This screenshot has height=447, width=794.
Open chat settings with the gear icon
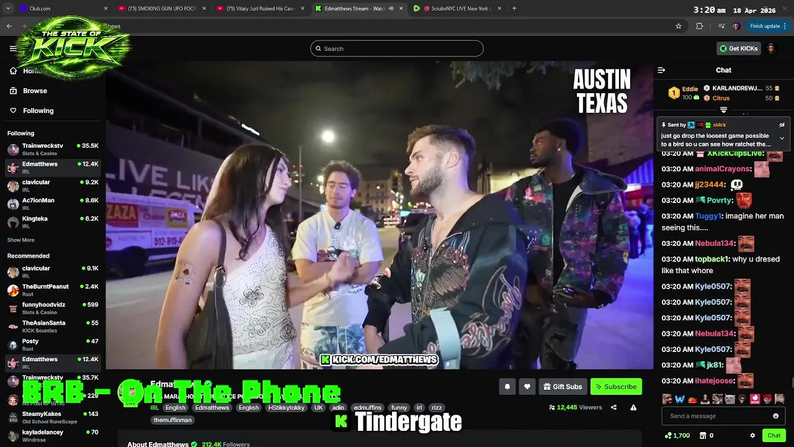click(752, 436)
